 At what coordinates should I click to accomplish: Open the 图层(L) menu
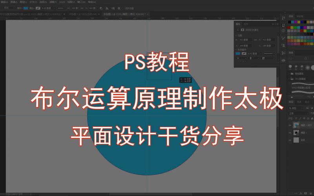(23, 2)
